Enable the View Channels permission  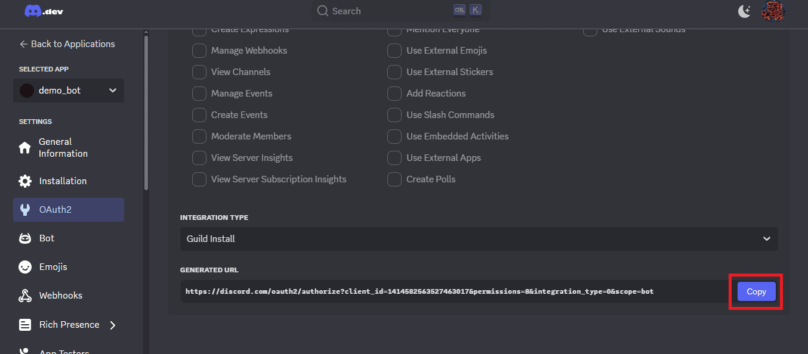tap(199, 72)
